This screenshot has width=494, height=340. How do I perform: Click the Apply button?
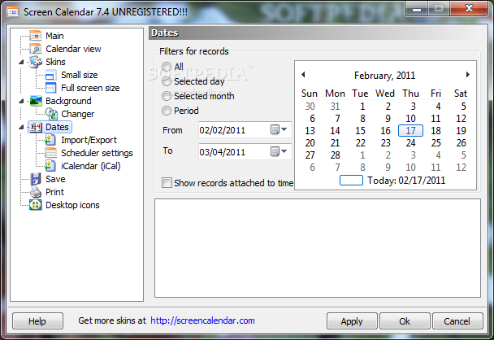pyautogui.click(x=352, y=321)
